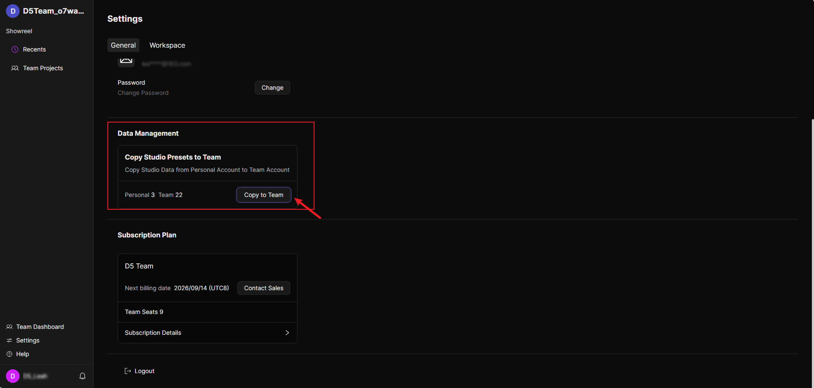Click the Copy Studio Presets to Team heading
Screen dimensions: 814x388
[x=173, y=157]
